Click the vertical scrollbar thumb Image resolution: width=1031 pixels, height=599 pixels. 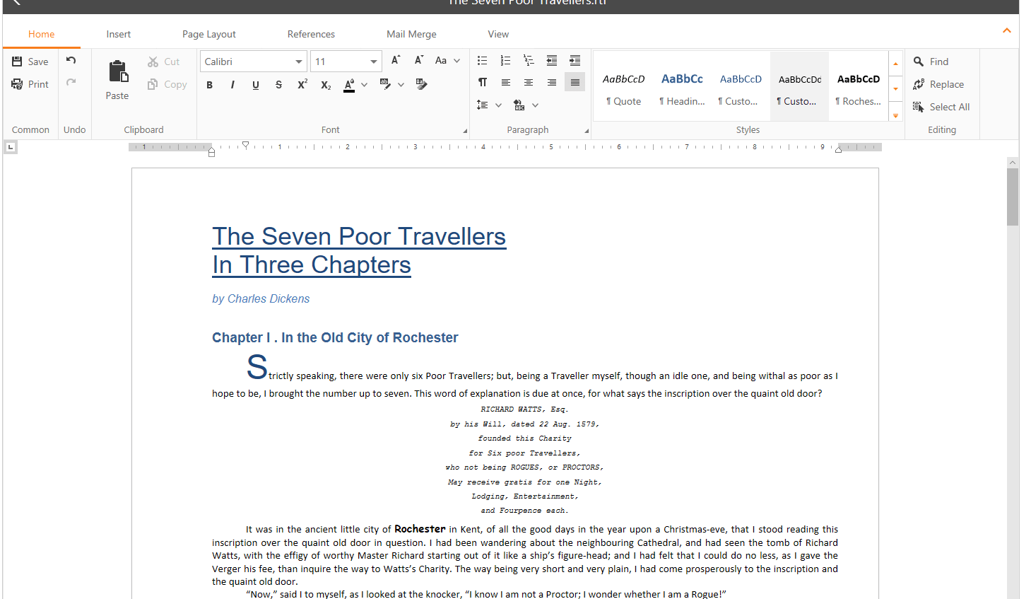click(1013, 197)
